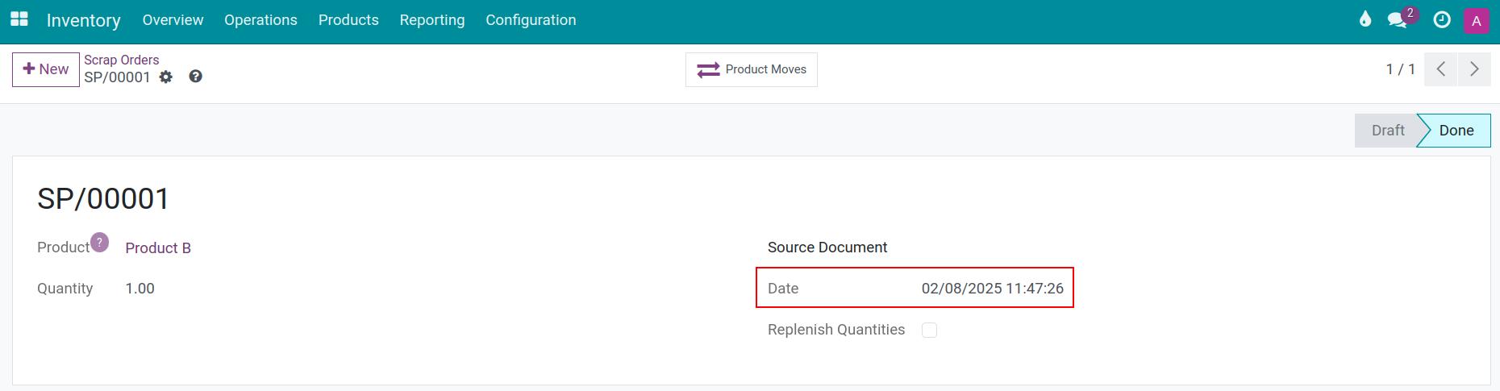Toggle the Replenish Quantities checkbox

(930, 330)
